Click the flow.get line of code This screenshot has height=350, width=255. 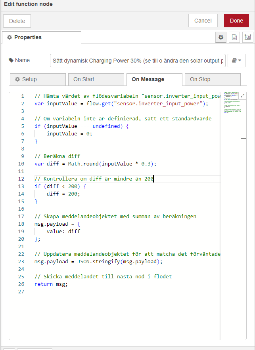[x=121, y=104]
